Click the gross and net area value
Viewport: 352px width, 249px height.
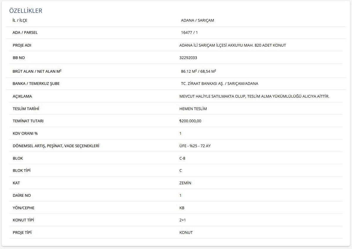[199, 71]
